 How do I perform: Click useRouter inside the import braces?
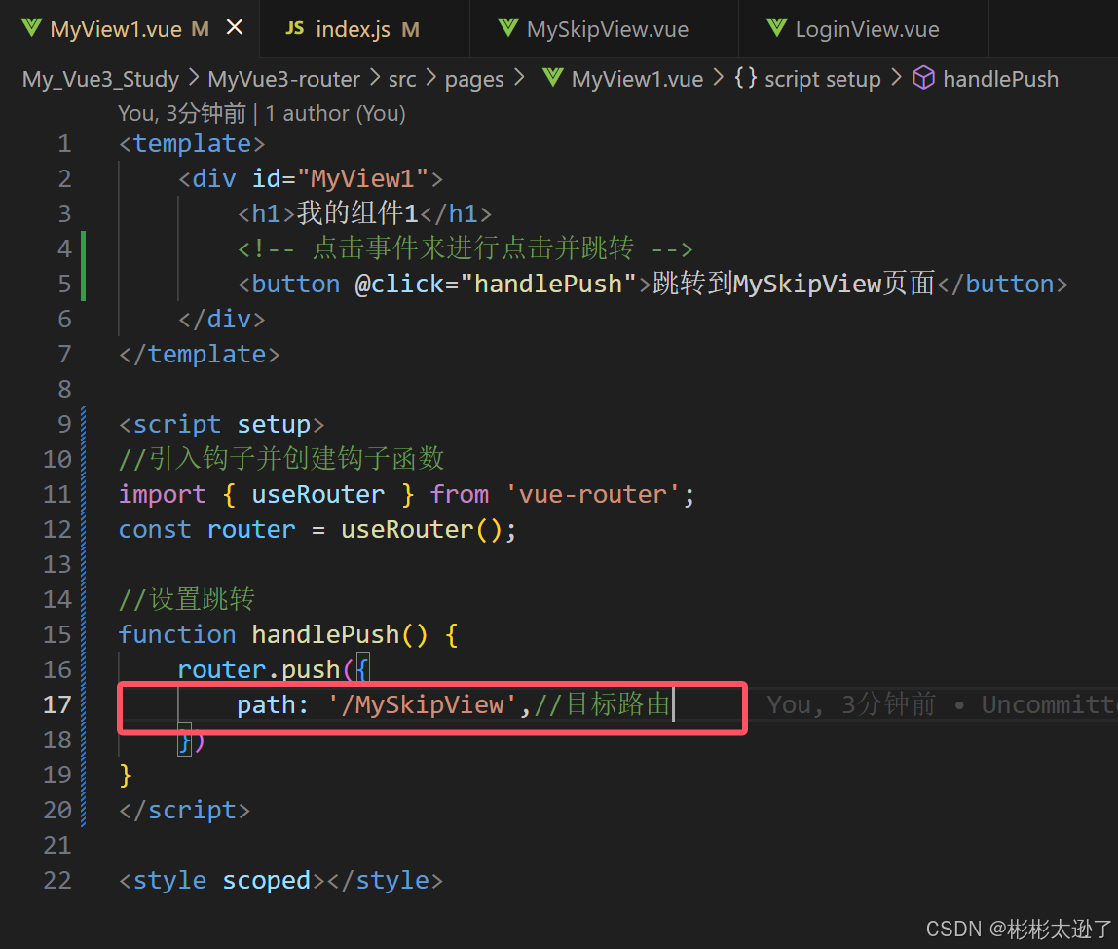pyautogui.click(x=318, y=495)
